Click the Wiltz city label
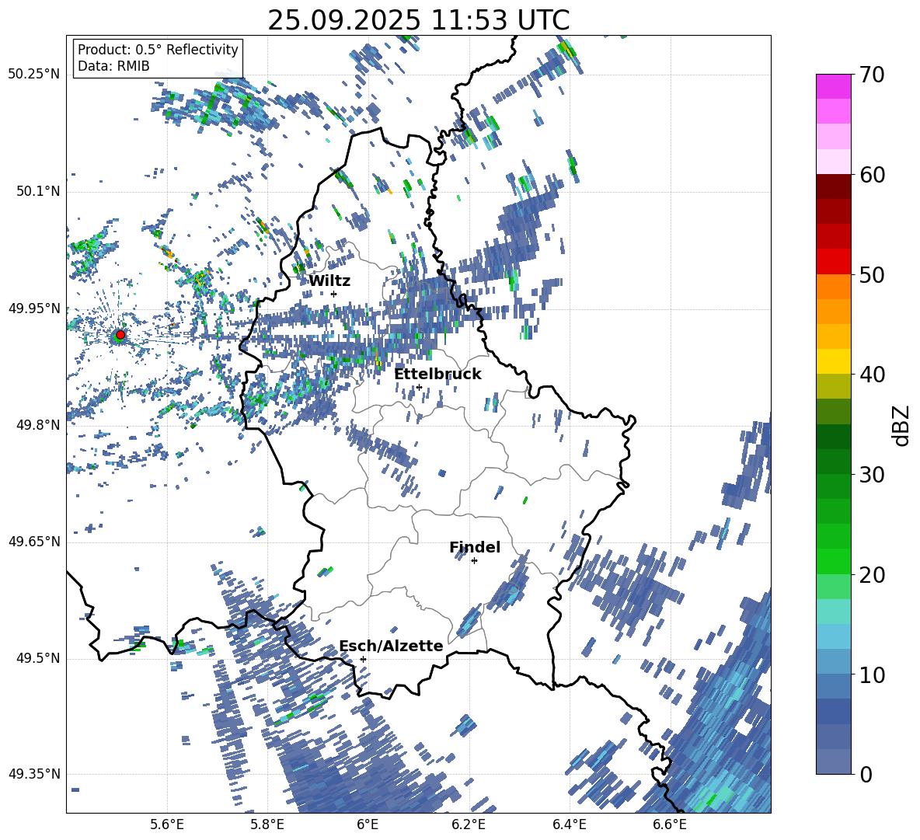Viewport: 920px width, 840px height. tap(329, 281)
